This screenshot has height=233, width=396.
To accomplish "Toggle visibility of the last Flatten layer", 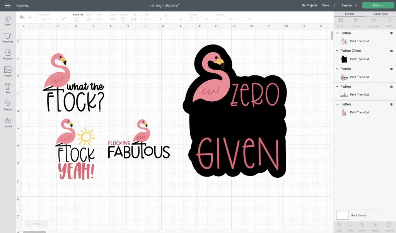I will click(391, 104).
